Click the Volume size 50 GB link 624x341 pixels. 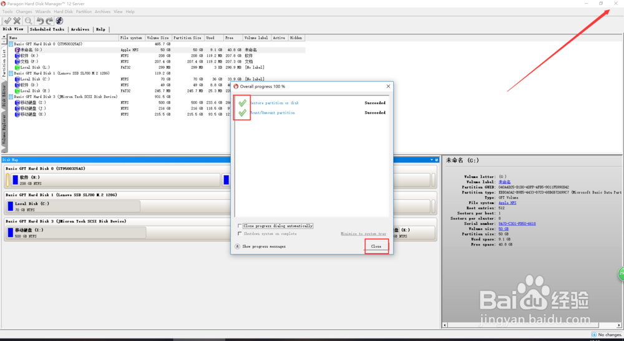tap(504, 229)
